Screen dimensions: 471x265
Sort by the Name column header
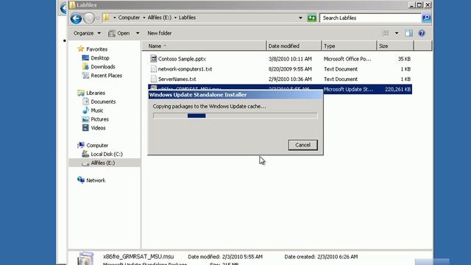(204, 46)
